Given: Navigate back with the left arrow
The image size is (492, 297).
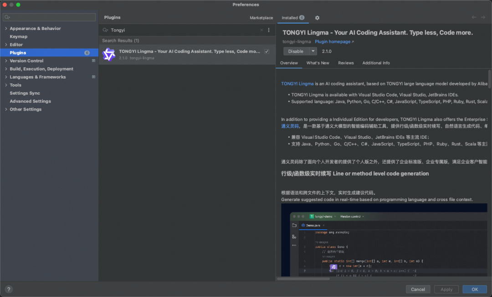Looking at the screenshot, I should point(474,17).
